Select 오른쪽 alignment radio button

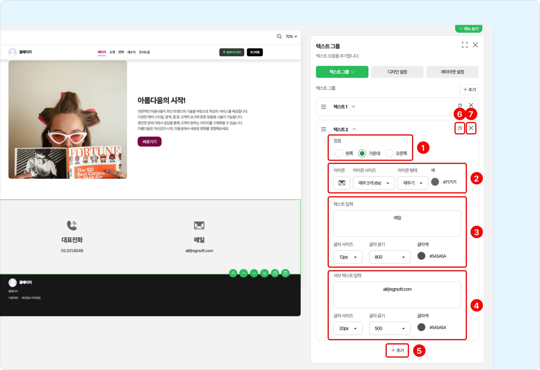coord(389,154)
